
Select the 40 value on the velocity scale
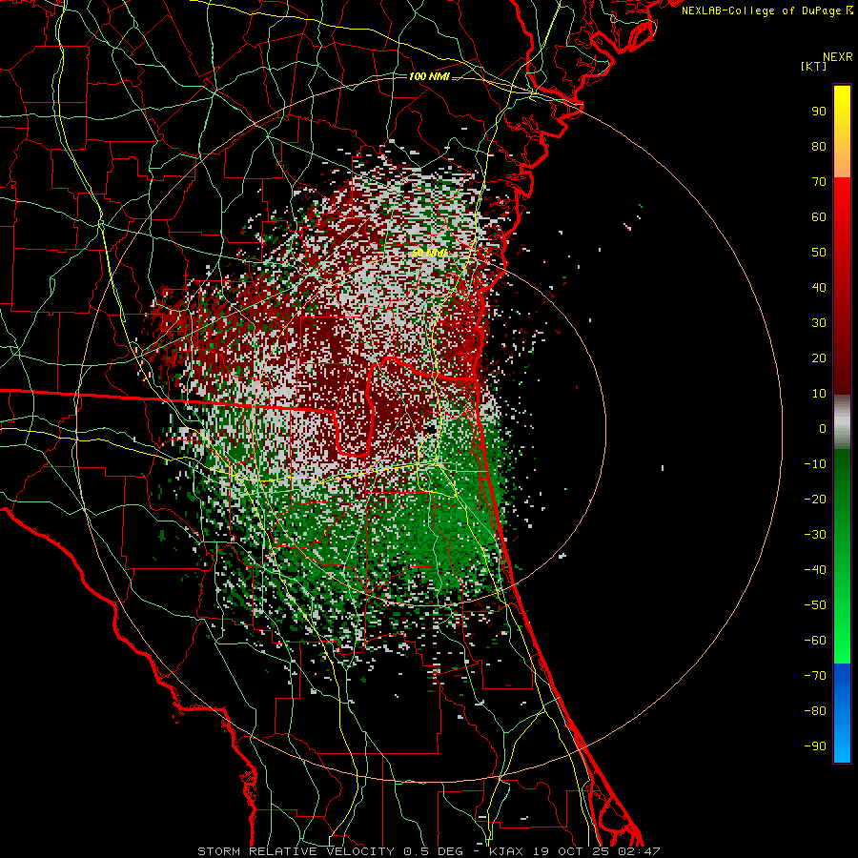click(819, 288)
